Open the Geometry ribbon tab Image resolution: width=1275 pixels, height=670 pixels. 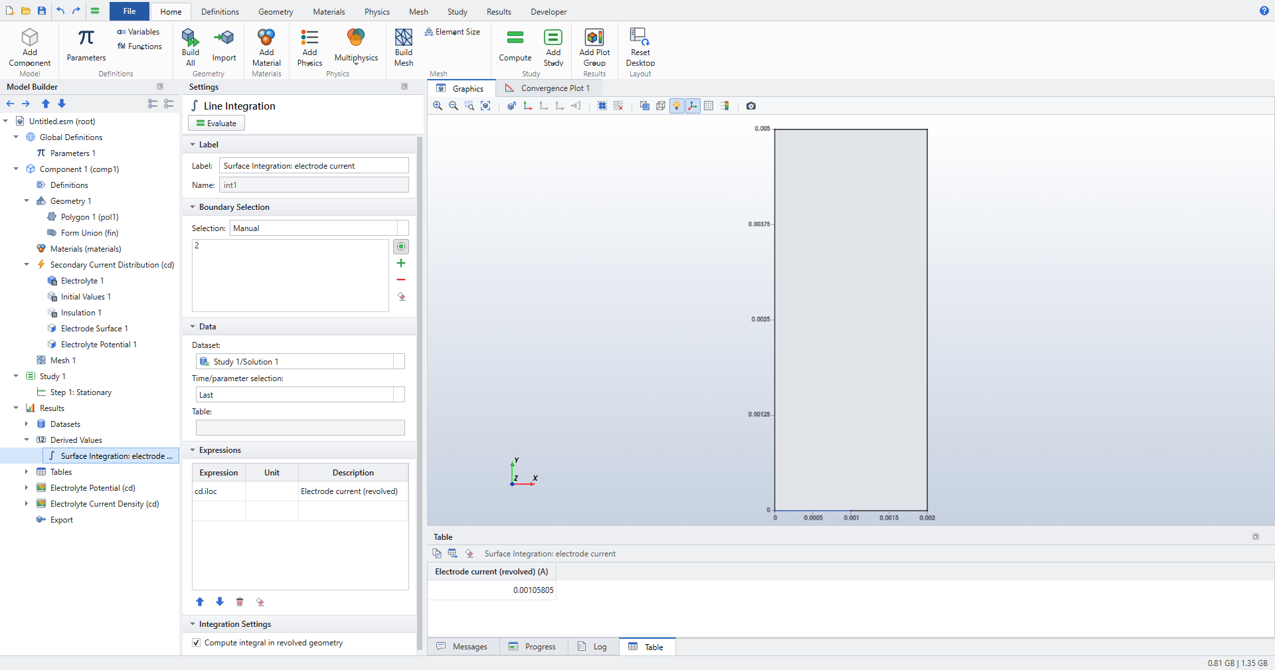pos(276,11)
